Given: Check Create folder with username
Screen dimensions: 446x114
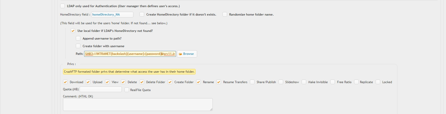Looking at the screenshot, I should pos(78,46).
